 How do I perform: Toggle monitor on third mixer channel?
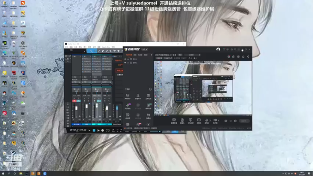click(99, 101)
